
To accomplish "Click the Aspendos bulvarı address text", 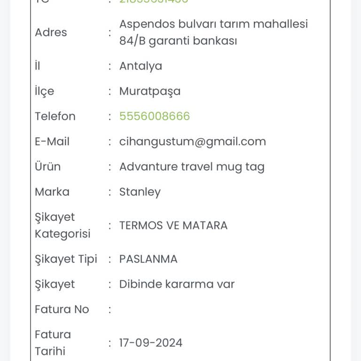I will tap(213, 32).
